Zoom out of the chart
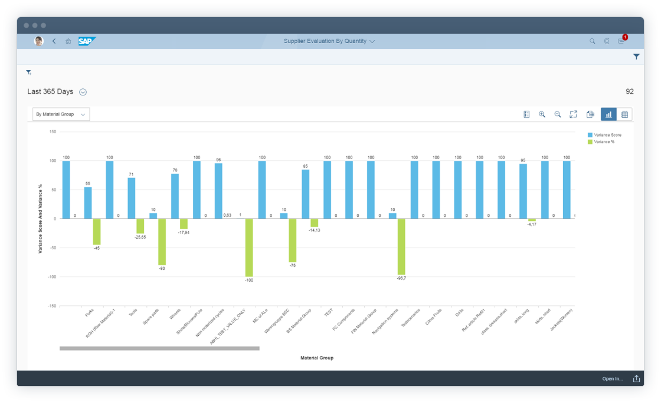Screen dimensions: 661x403 coord(558,114)
